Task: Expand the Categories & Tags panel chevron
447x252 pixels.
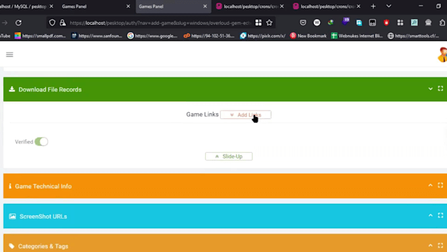Action: tap(431, 245)
